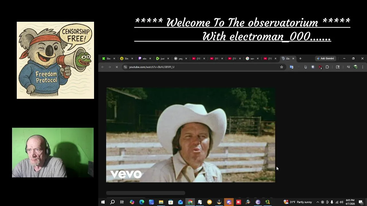367x206 pixels.
Task: Open the weather widget showing 31°F
Action: [x=298, y=202]
